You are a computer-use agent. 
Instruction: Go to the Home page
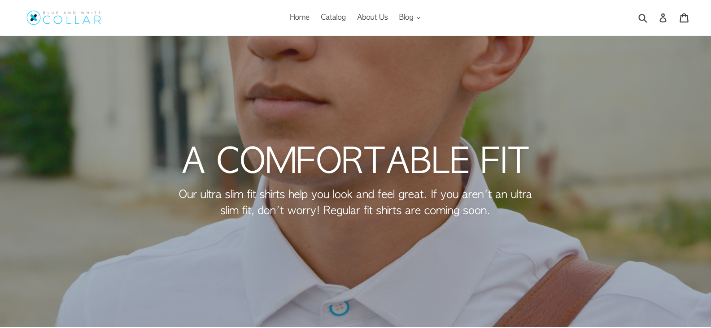300,17
